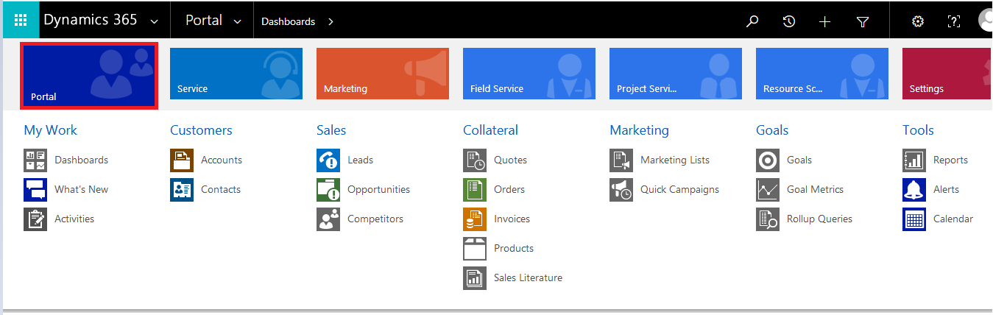Click the Leads phone icon
Viewport: 993px width, 315px height.
coord(328,160)
